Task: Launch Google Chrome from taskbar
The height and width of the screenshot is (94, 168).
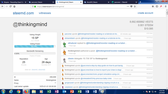Action: (x=19, y=92)
